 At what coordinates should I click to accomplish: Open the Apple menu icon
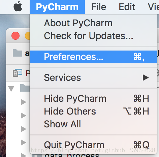coord(18,6)
